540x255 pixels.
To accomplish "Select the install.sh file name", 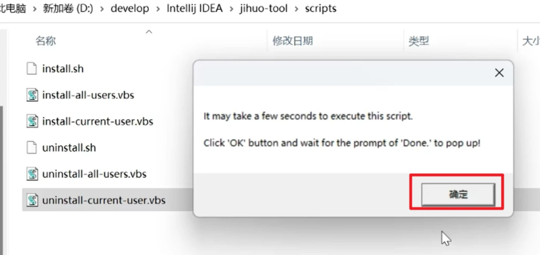I will click(x=63, y=69).
